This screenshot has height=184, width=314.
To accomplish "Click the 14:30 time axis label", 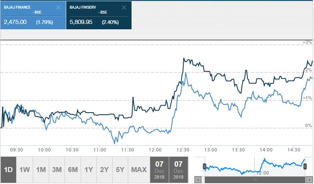I will tap(294, 150).
